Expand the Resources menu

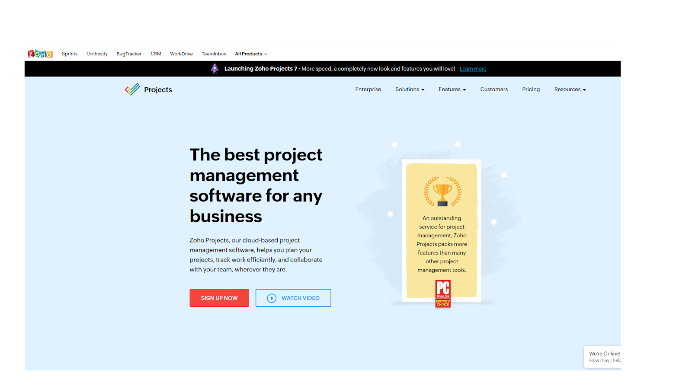click(570, 89)
